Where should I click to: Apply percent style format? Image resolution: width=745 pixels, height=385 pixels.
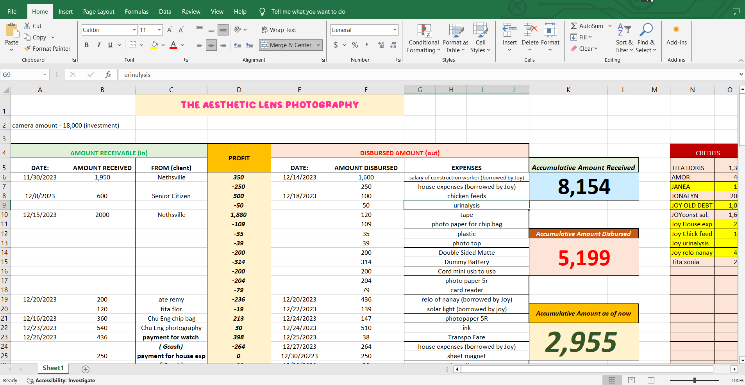[355, 45]
